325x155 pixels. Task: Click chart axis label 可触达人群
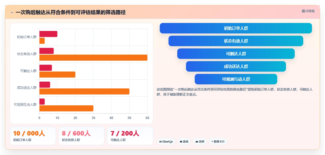[28, 71]
